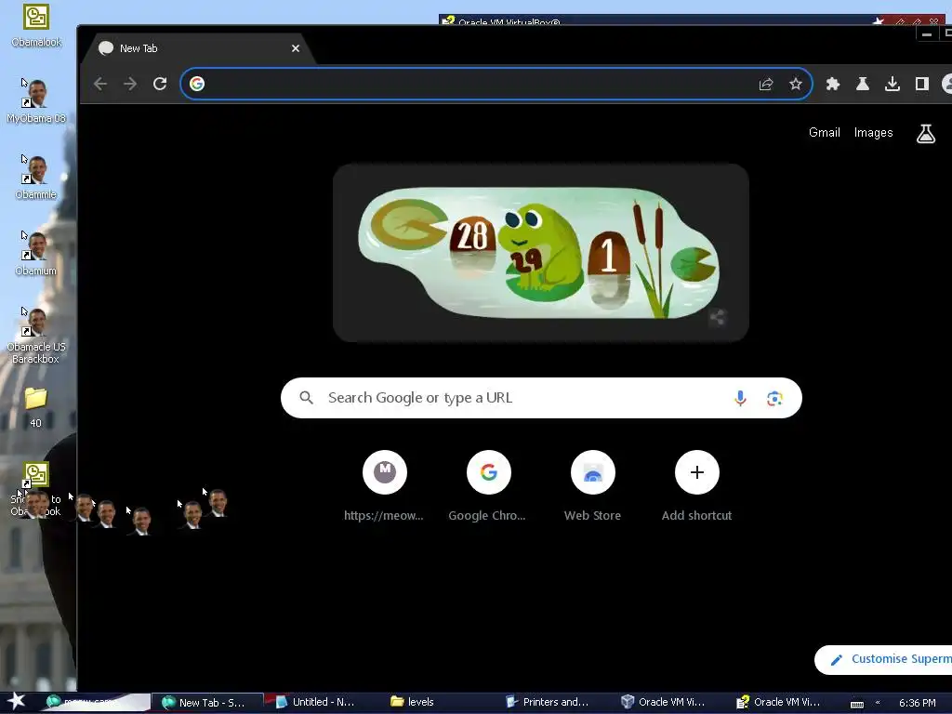Toggle the side panel icon
The height and width of the screenshot is (714, 952).
tap(922, 84)
